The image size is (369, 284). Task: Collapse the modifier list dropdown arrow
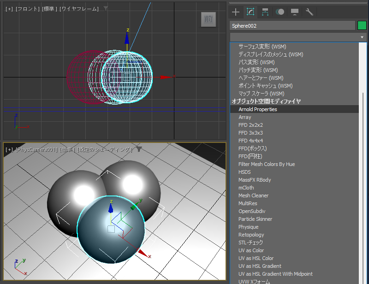[x=362, y=37]
